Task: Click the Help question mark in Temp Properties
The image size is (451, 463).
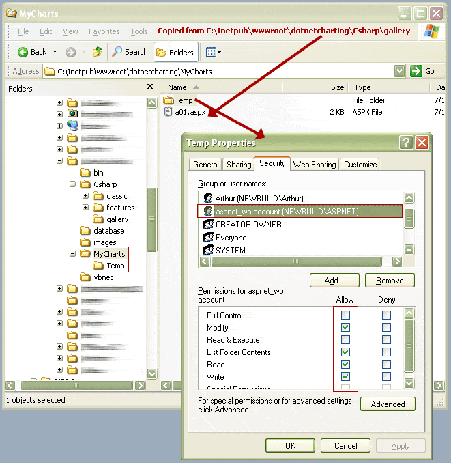Action: 406,143
